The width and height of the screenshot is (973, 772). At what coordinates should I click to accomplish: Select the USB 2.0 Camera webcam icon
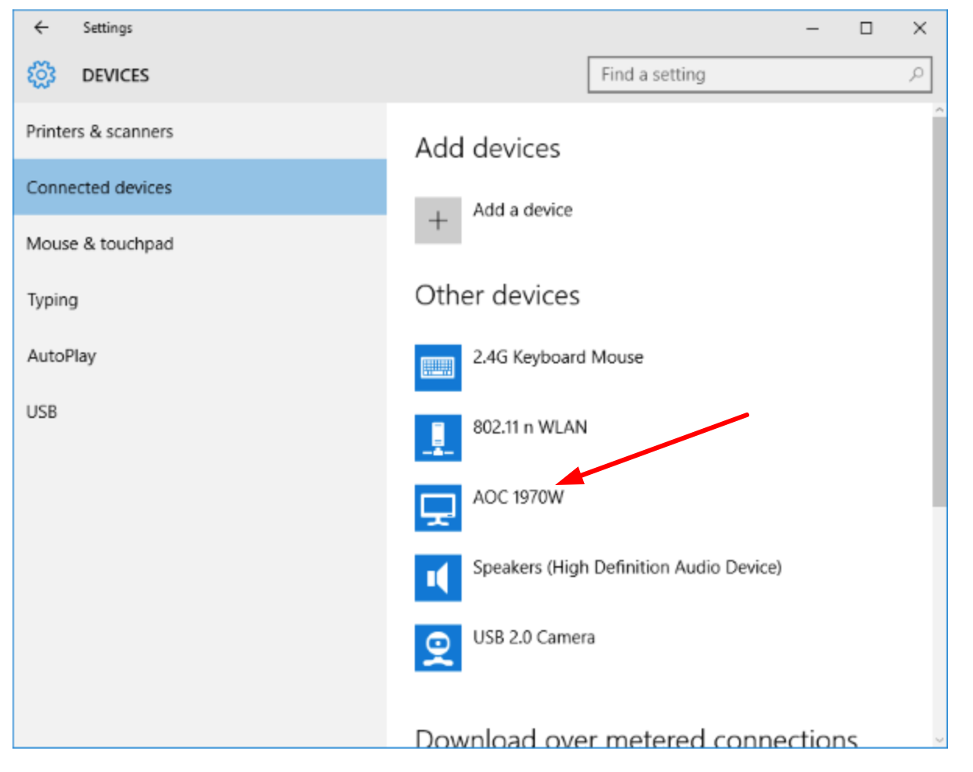(x=437, y=648)
